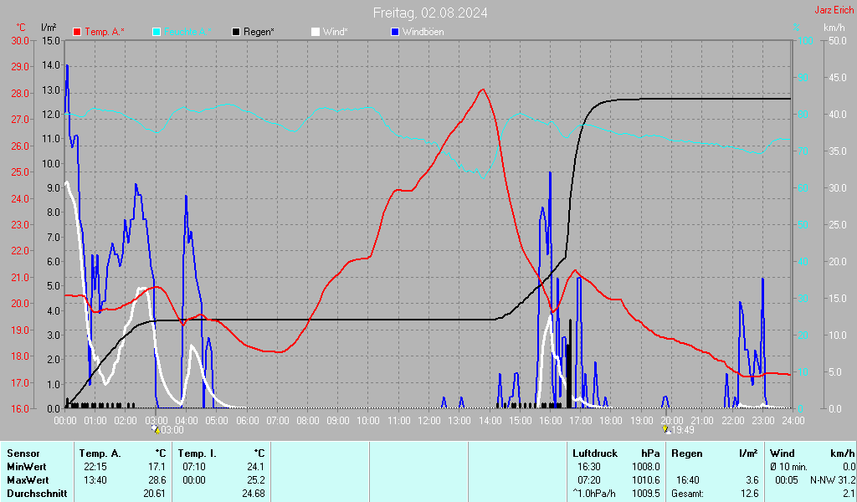Click the 'Regen' column header in table
Image resolution: width=857 pixels, height=502 pixels.
click(687, 453)
